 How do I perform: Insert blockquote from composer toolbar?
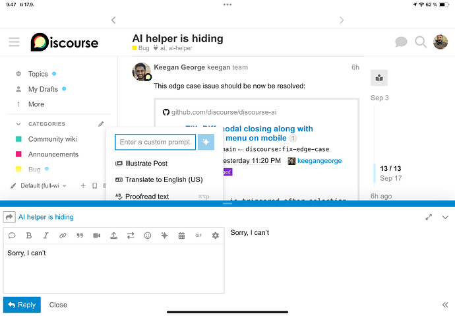pos(80,236)
